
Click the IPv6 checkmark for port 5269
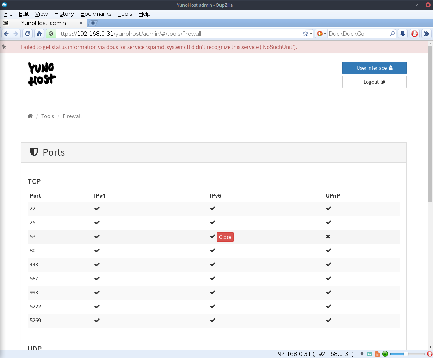pos(212,320)
